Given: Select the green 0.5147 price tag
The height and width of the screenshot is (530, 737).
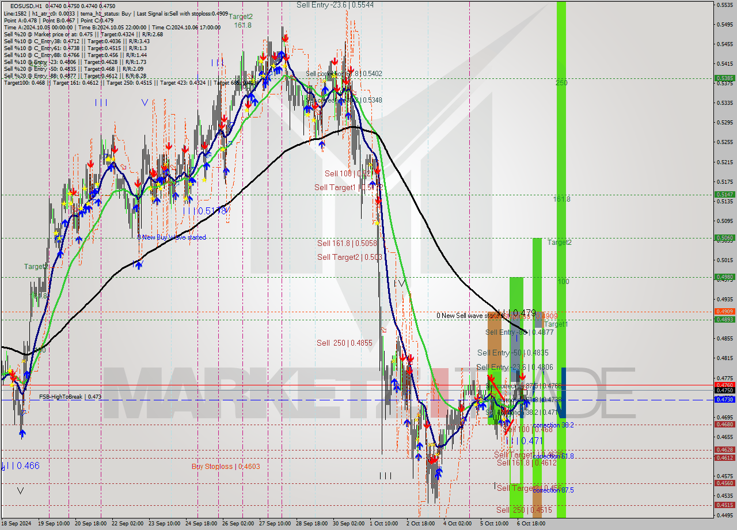Looking at the screenshot, I should (x=724, y=195).
